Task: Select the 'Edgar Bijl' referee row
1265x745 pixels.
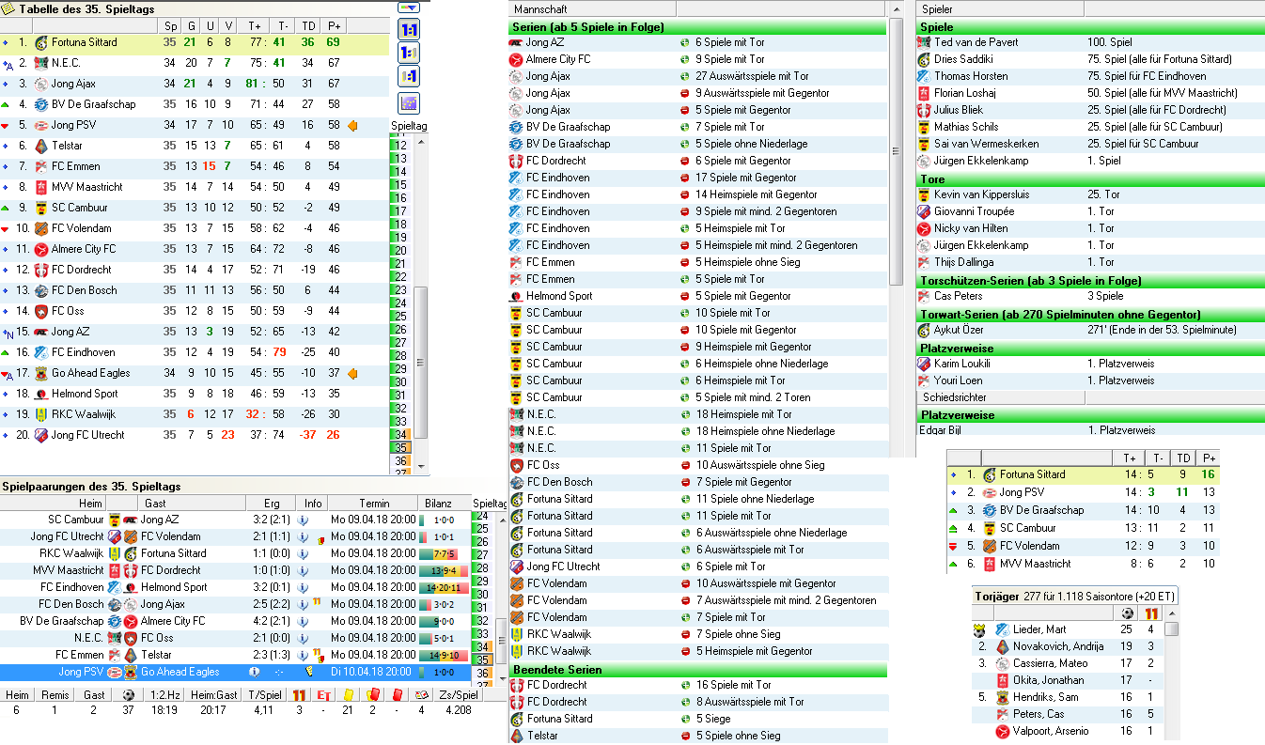Action: coord(1090,429)
